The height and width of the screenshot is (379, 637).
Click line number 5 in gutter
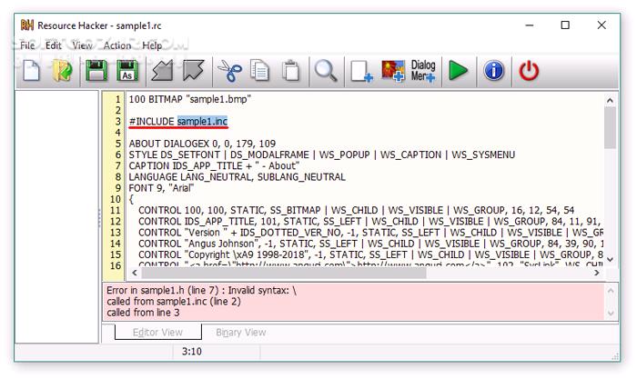pos(117,144)
